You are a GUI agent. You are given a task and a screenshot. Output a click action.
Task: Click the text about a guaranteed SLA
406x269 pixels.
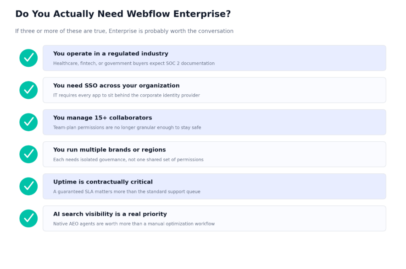(x=127, y=192)
